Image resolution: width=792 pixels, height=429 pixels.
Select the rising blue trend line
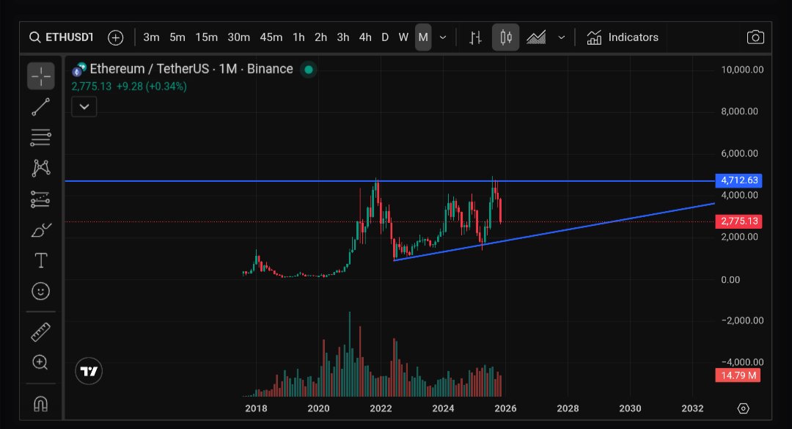556,232
